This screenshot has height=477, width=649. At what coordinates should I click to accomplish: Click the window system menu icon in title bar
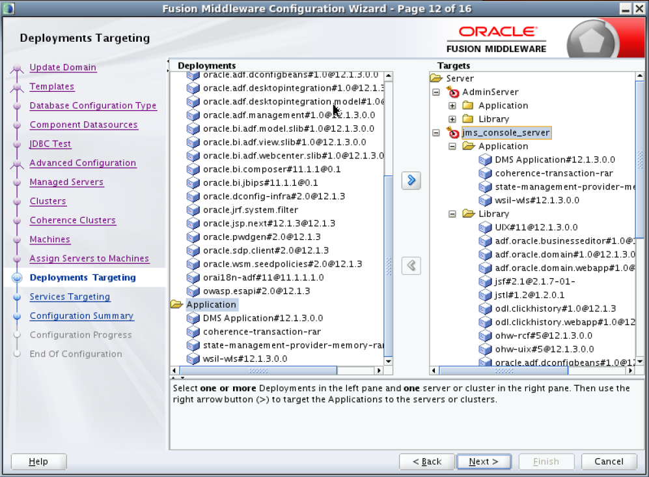coord(8,8)
